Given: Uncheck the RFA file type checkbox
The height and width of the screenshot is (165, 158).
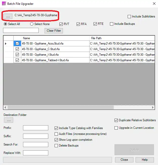Looking at the screenshot, I should [78, 24].
